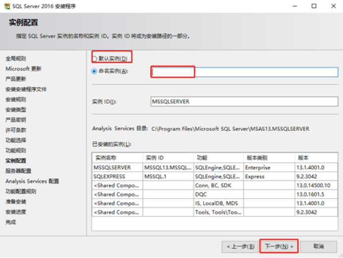Click version 13.0.1601.5 cell
The width and height of the screenshot is (343, 258).
[x=316, y=194]
